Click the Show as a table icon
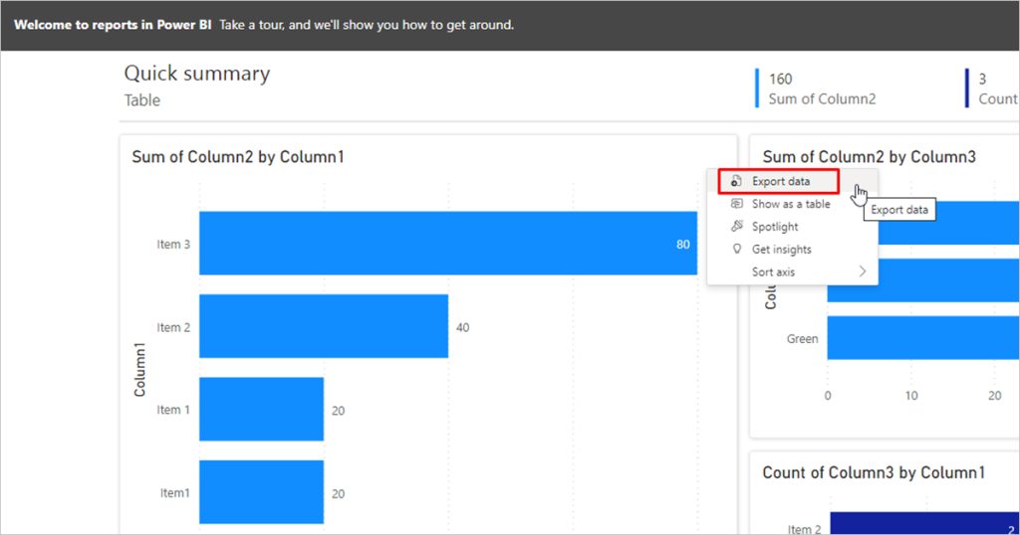 pyautogui.click(x=736, y=204)
